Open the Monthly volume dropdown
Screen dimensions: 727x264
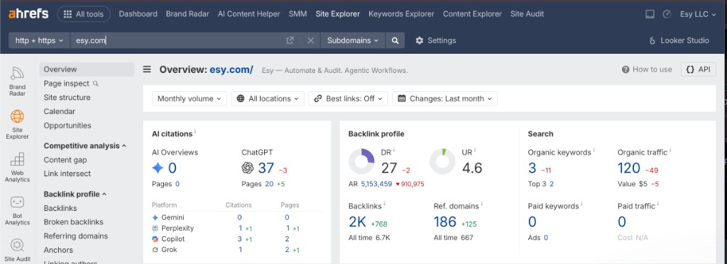pos(189,98)
